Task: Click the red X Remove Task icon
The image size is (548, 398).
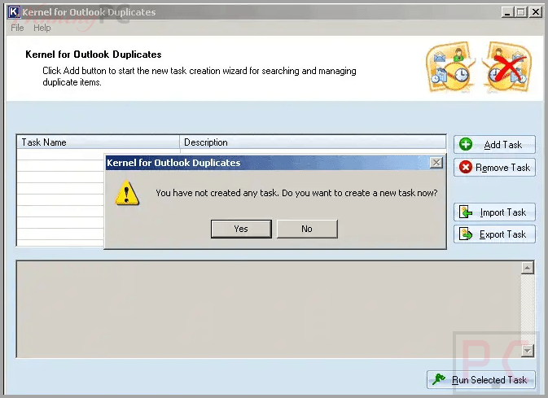Action: tap(466, 167)
